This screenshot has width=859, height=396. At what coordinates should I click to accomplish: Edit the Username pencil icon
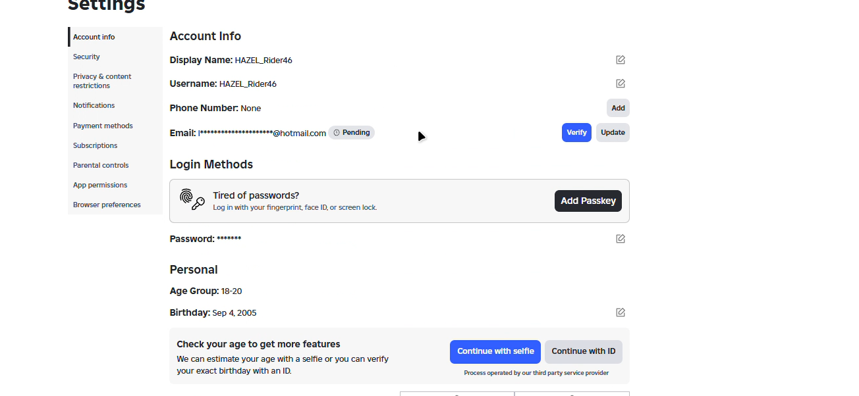(x=621, y=84)
